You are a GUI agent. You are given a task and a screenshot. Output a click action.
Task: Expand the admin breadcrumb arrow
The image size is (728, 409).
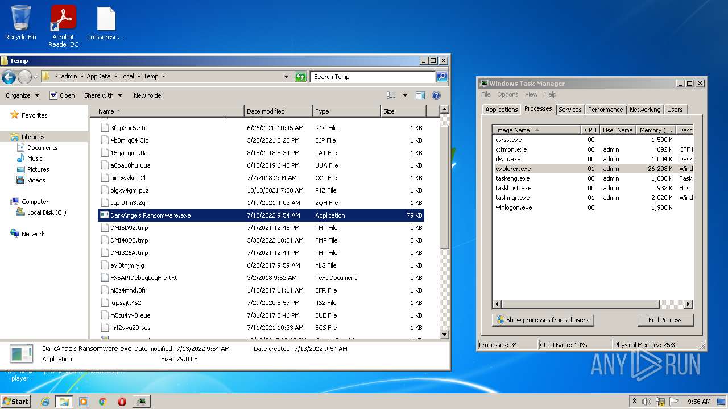(x=82, y=77)
